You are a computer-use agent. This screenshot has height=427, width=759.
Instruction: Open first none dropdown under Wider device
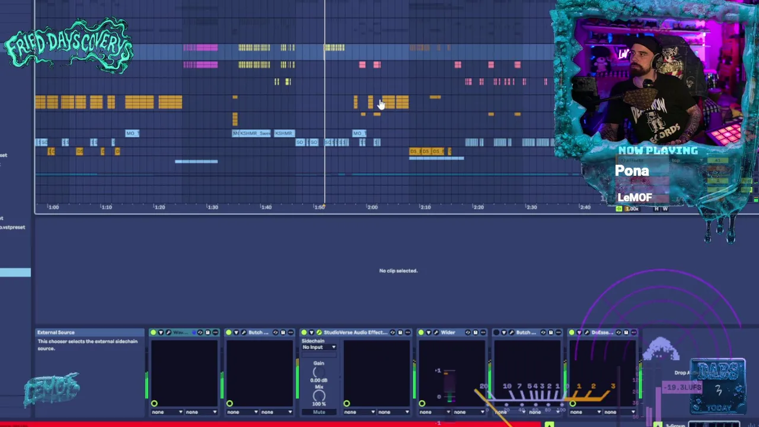(434, 412)
